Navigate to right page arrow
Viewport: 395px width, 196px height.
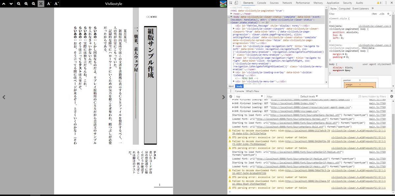coord(224,97)
